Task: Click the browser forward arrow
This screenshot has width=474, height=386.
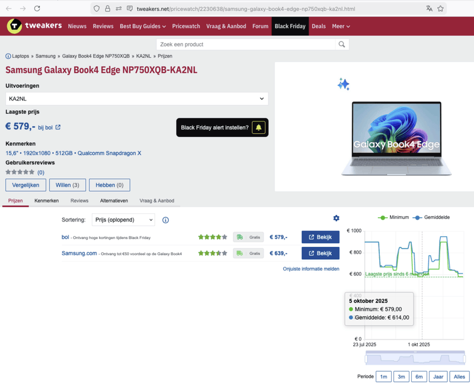Action: (x=23, y=8)
